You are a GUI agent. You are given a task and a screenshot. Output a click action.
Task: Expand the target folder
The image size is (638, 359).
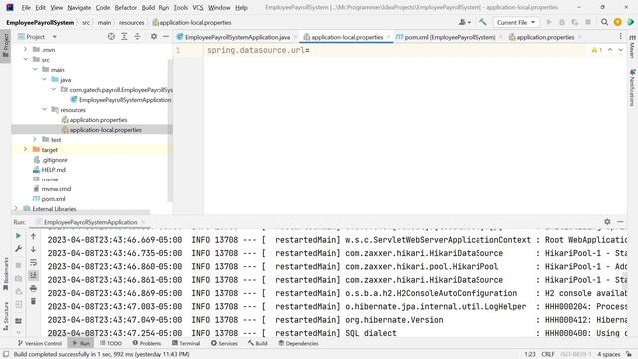click(x=25, y=149)
